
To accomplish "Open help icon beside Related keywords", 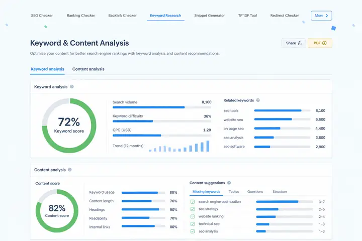I will click(x=258, y=100).
